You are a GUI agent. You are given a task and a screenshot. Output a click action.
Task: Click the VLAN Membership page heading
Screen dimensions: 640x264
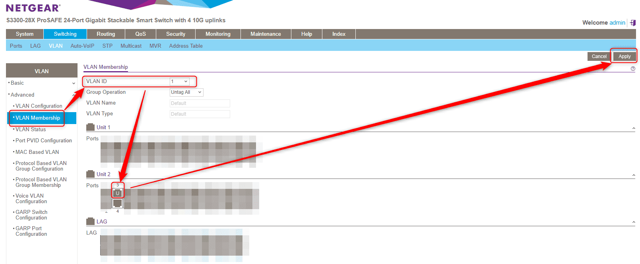pyautogui.click(x=106, y=67)
